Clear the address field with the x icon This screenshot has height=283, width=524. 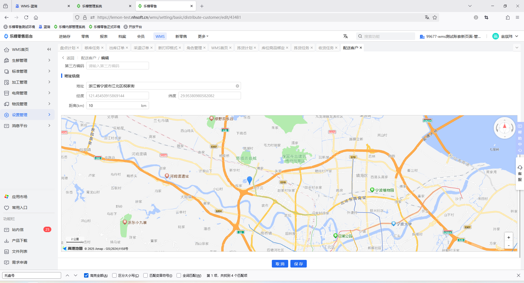237,86
